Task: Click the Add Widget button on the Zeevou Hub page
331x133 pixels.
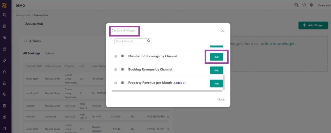Action: click(313, 25)
